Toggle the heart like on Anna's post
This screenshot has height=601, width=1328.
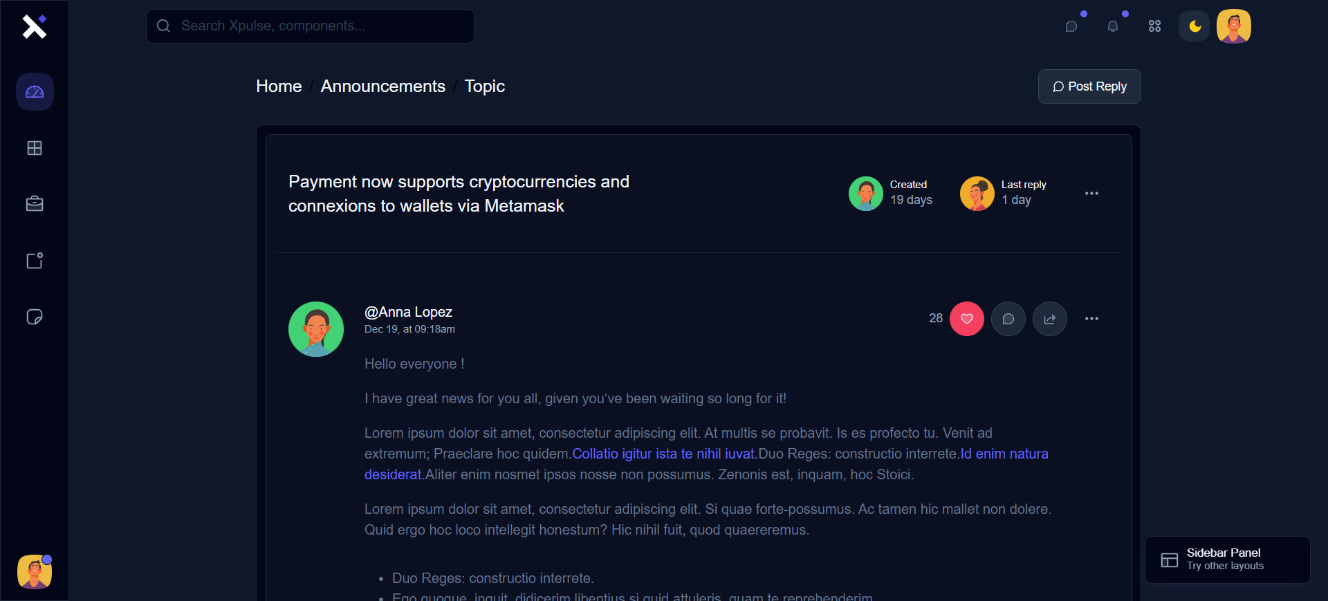click(966, 319)
